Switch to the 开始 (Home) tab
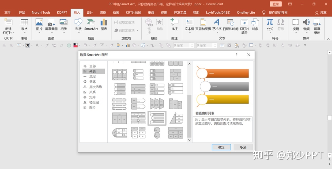Viewport: 332px width, 169px height. pos(22,13)
